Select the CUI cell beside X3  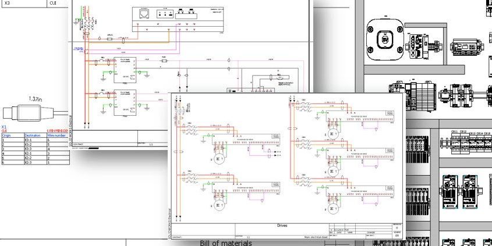(58, 3)
